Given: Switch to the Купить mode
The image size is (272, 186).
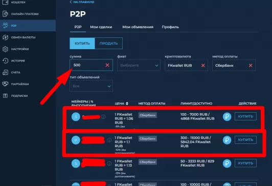Looking at the screenshot, I should [x=82, y=43].
